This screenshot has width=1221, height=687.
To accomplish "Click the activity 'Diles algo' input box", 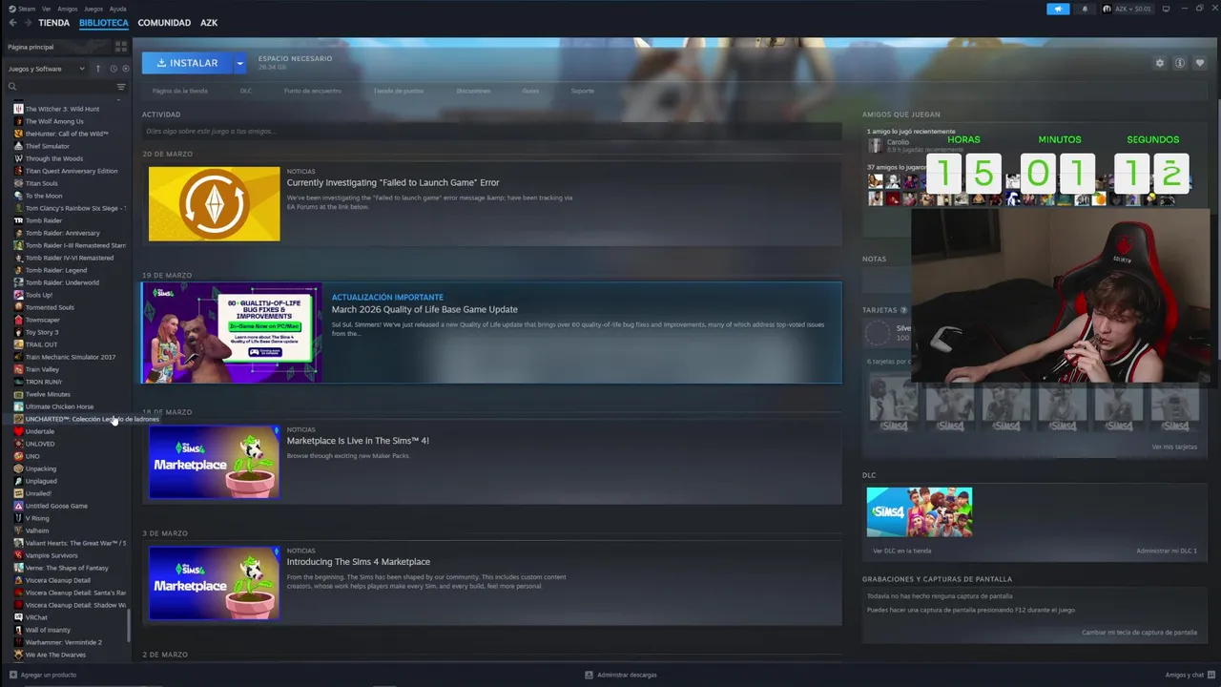I will click(491, 132).
